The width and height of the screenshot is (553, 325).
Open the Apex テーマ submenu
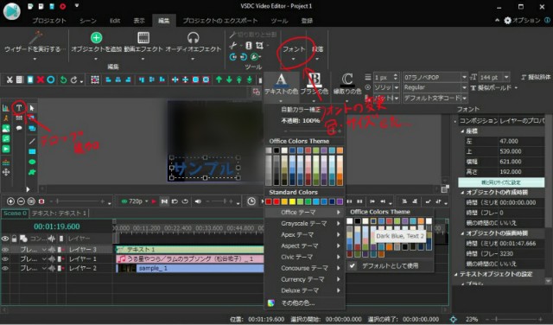(x=304, y=234)
